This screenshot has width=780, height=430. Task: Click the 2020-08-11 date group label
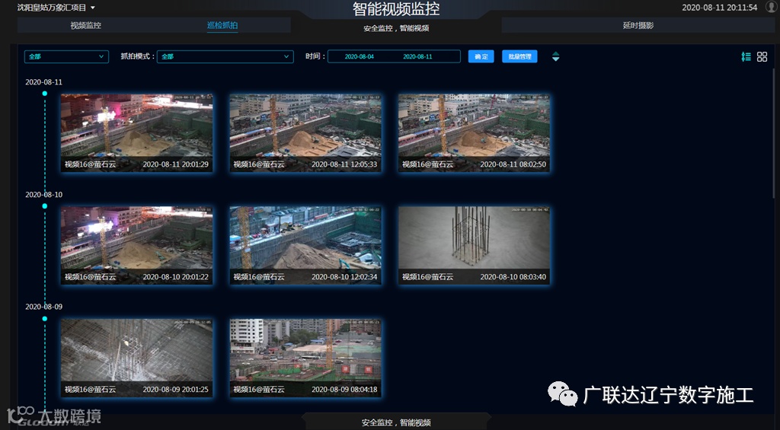(43, 82)
